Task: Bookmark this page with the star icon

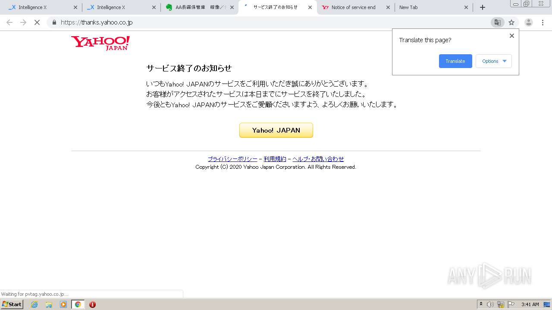Action: click(x=511, y=22)
